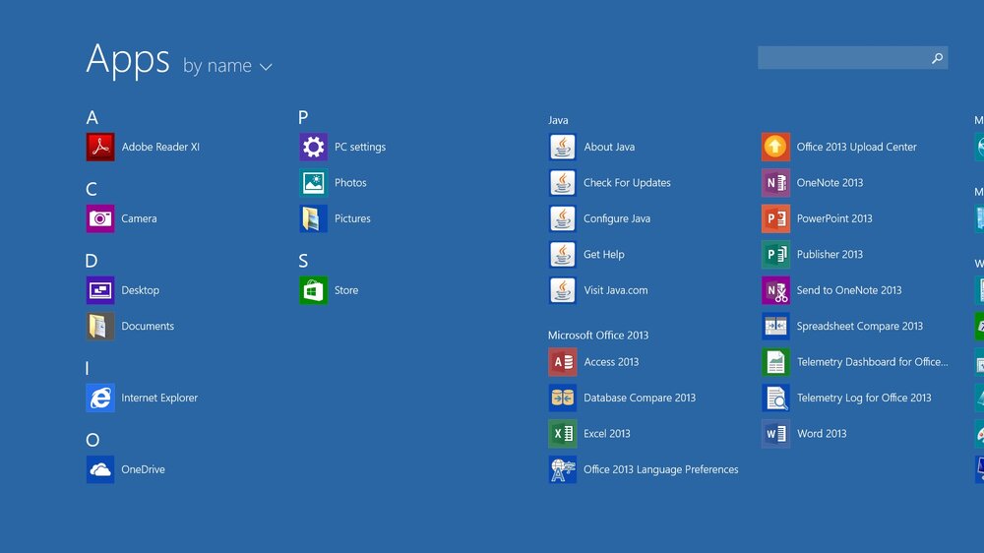Select the letter S group header
The image size is (984, 553).
point(303,261)
